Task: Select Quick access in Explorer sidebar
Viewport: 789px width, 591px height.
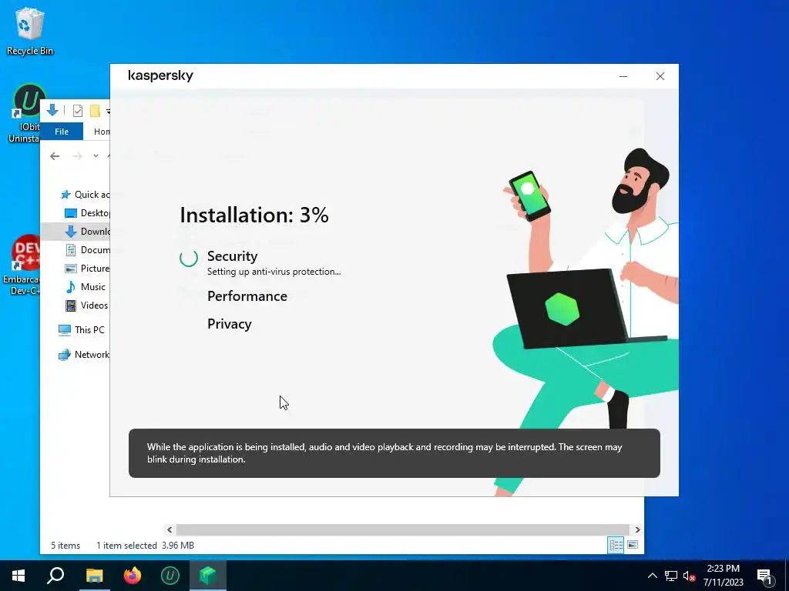Action: 85,195
